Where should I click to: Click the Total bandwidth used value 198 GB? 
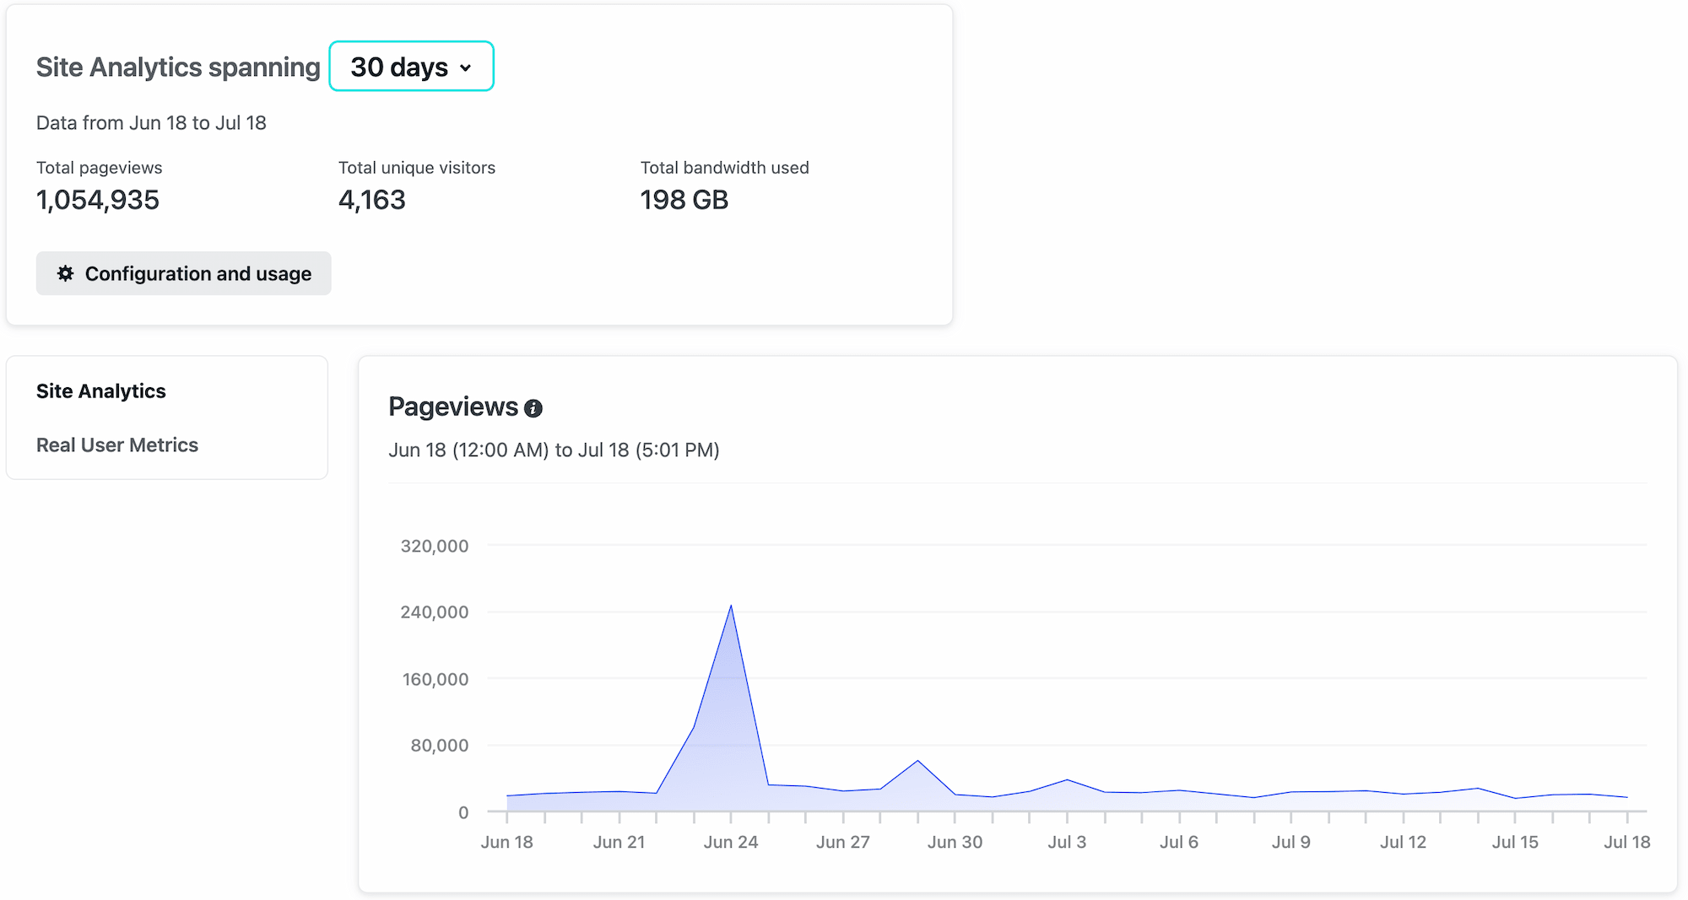[x=684, y=200]
